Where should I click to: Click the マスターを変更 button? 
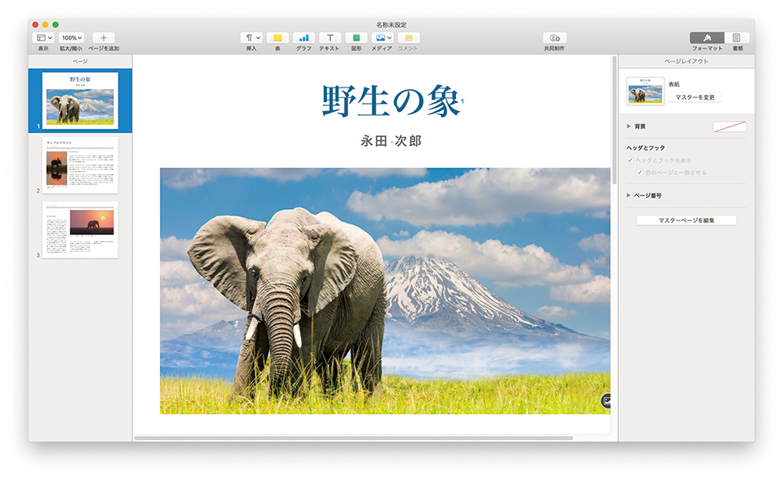pos(695,97)
